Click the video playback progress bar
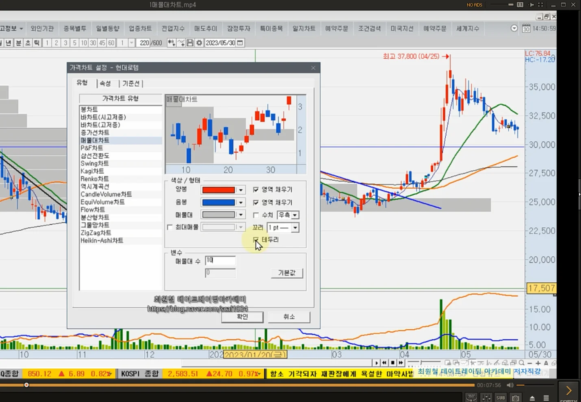The image size is (581, 402). (x=237, y=385)
